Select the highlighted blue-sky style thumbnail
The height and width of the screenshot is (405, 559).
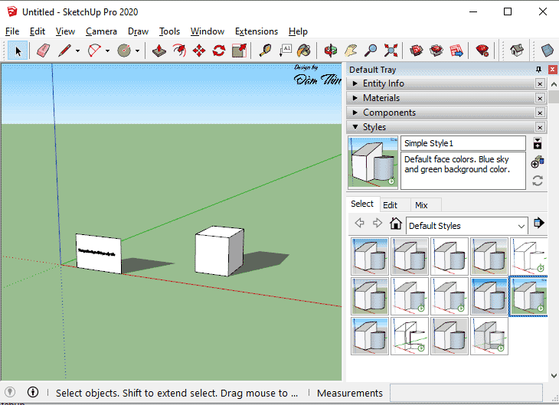(x=528, y=296)
